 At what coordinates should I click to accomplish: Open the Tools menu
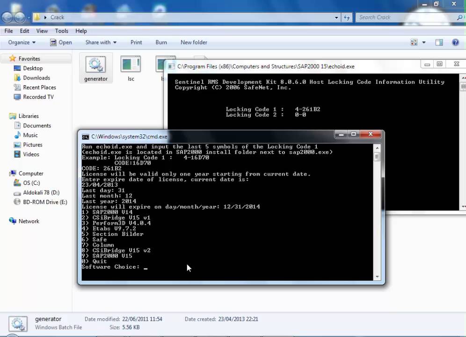(61, 31)
